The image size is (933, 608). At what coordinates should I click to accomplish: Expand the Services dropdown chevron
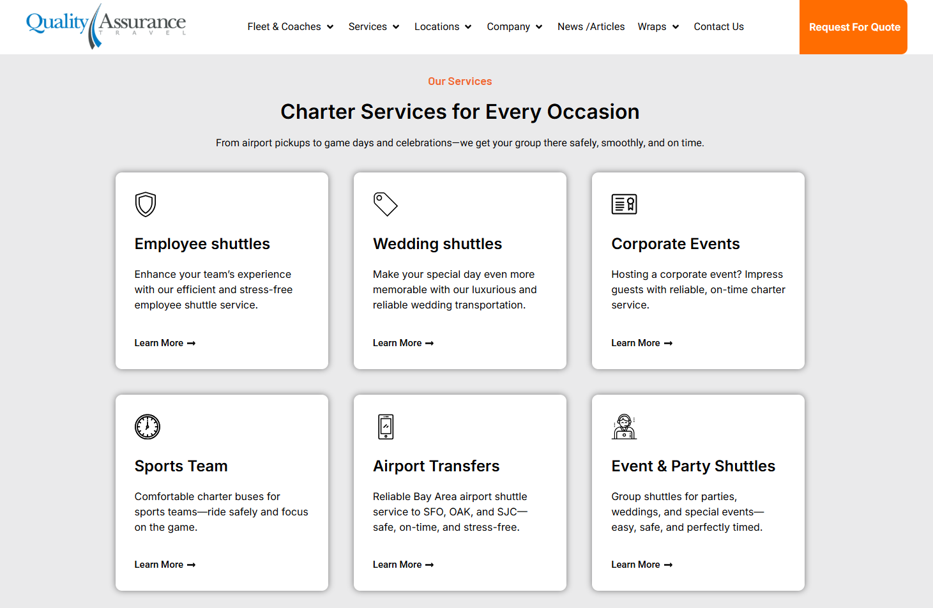point(396,27)
